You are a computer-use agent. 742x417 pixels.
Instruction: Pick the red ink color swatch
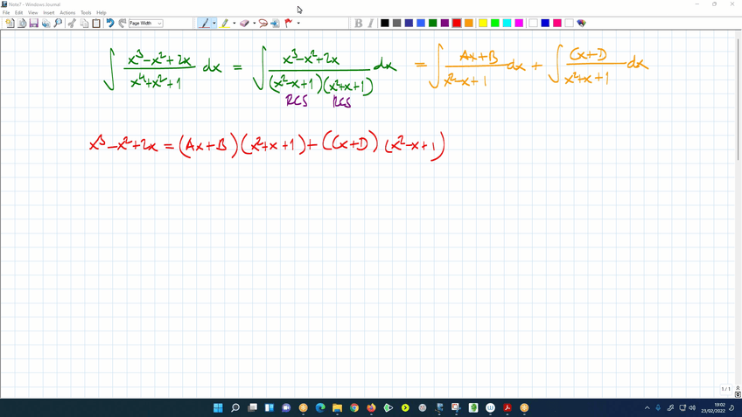tap(457, 24)
